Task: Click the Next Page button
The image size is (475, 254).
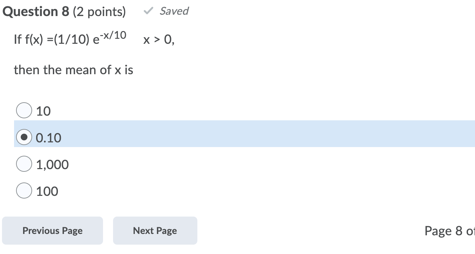Action: [155, 231]
